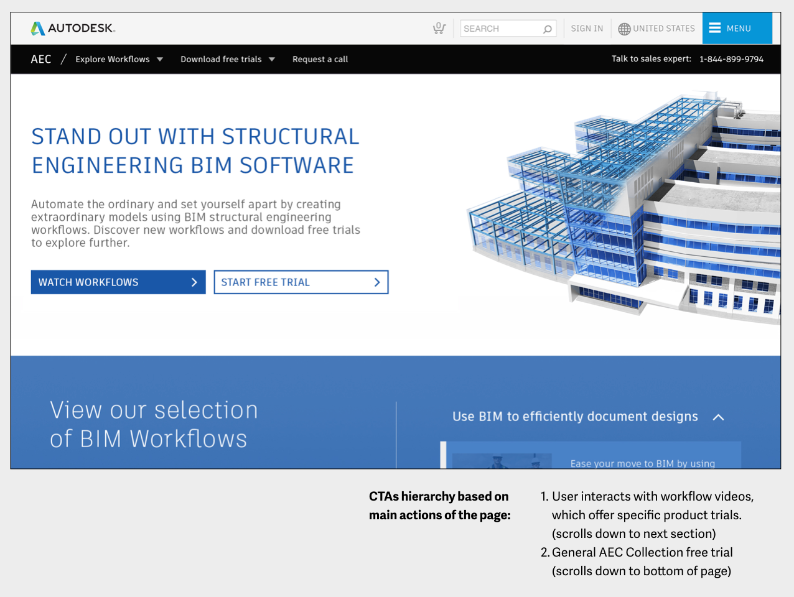
Task: Open the Download free trials menu item
Action: point(221,59)
